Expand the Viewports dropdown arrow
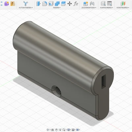Screen dimensions: 132x132 tap(79, 130)
